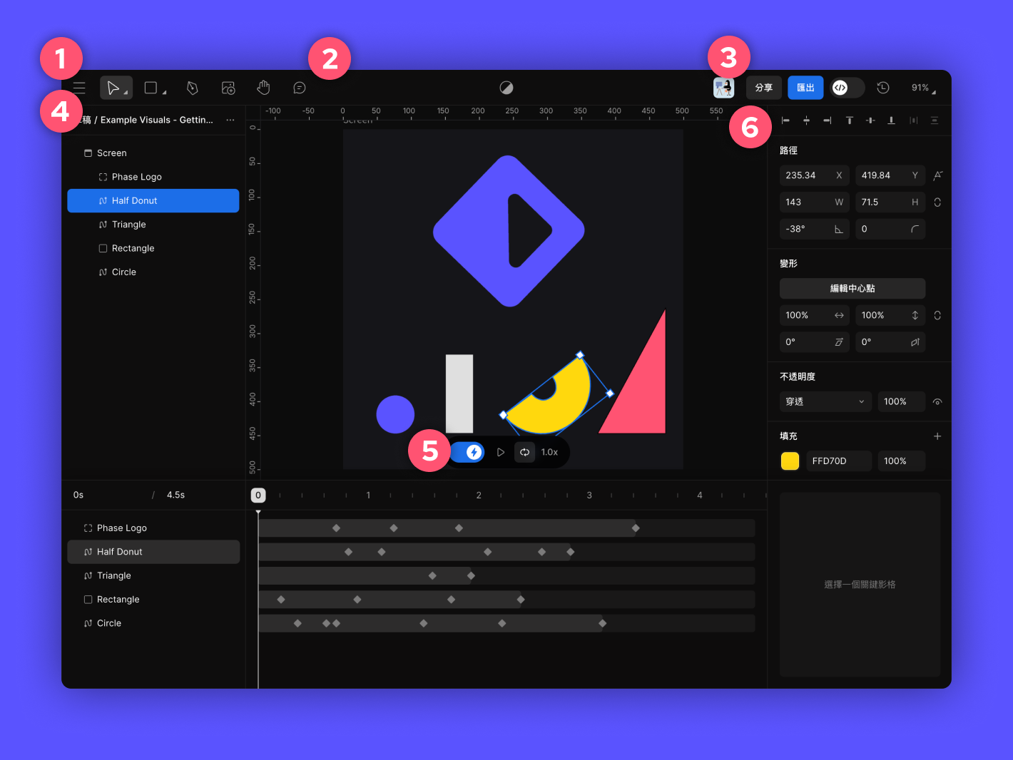This screenshot has width=1013, height=760.
Task: Select the Pen tool
Action: click(x=192, y=88)
